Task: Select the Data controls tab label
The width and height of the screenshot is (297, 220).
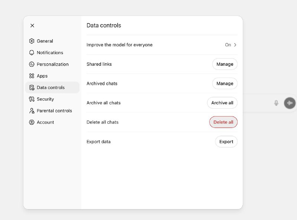Action: (x=50, y=88)
